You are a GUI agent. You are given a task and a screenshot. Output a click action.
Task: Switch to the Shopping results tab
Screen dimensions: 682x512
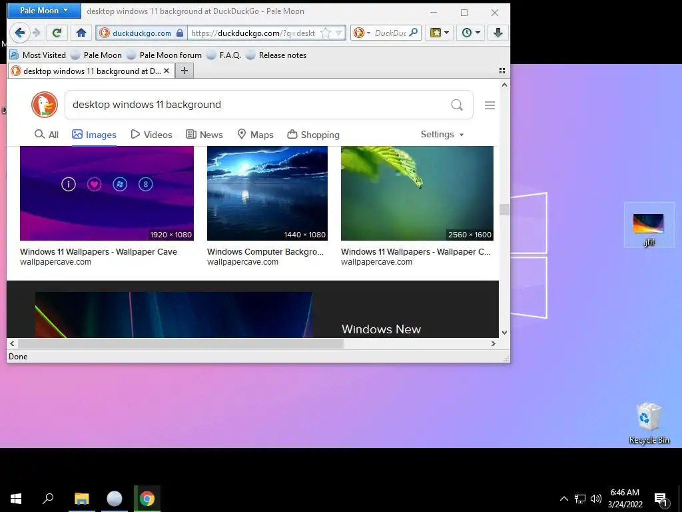point(314,135)
